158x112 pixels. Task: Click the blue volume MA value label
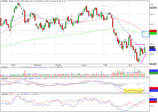pos(154,71)
